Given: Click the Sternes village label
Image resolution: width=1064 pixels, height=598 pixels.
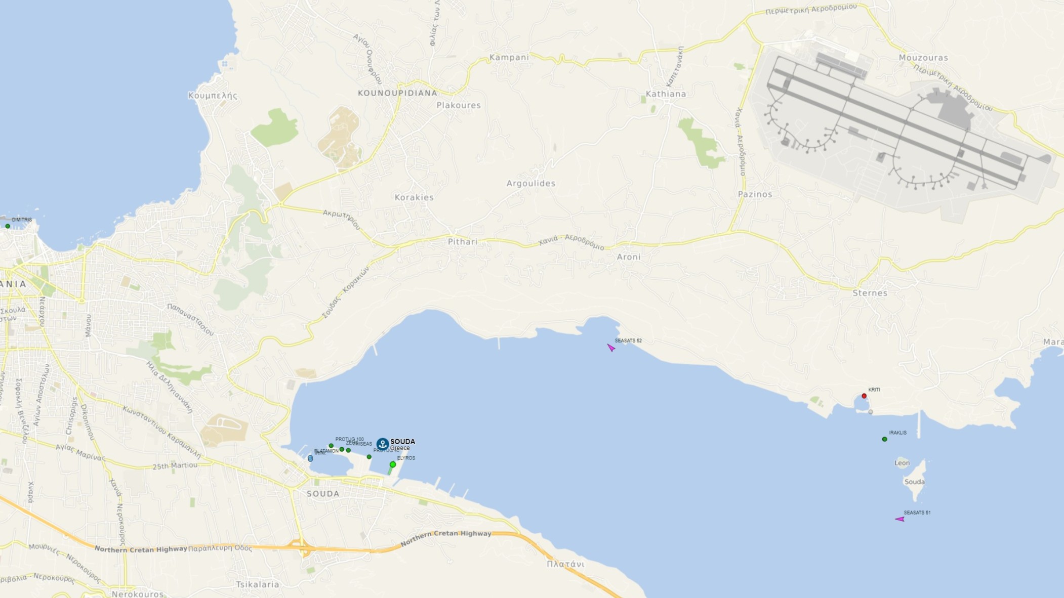Looking at the screenshot, I should [x=870, y=293].
